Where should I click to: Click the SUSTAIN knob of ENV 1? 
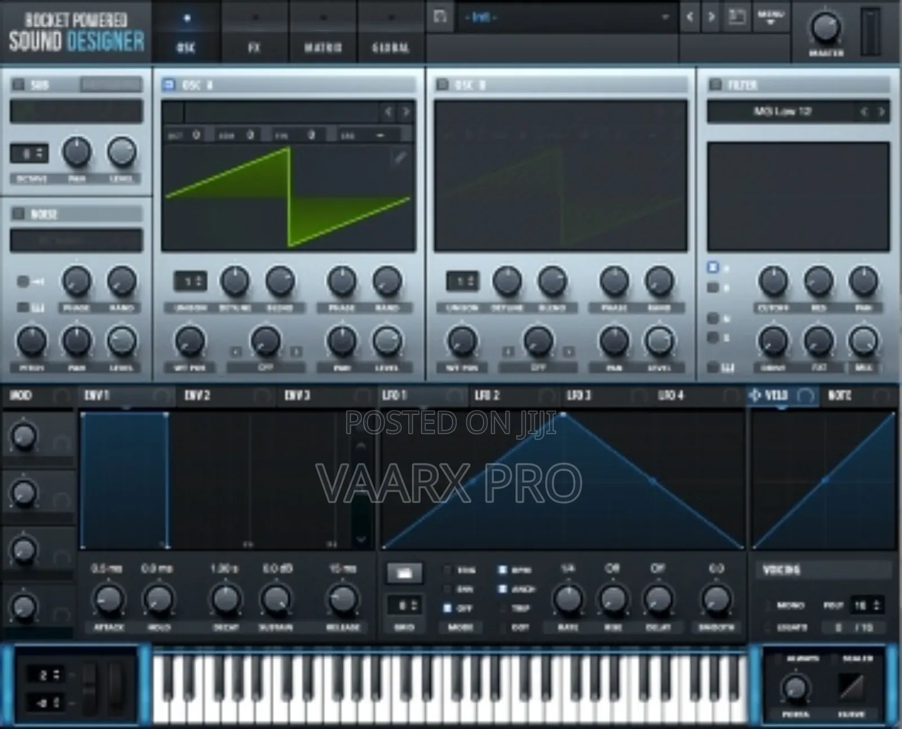coord(276,599)
